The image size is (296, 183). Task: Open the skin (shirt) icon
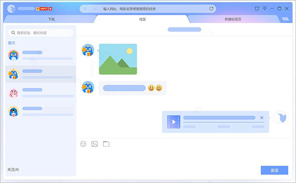[x=257, y=9]
